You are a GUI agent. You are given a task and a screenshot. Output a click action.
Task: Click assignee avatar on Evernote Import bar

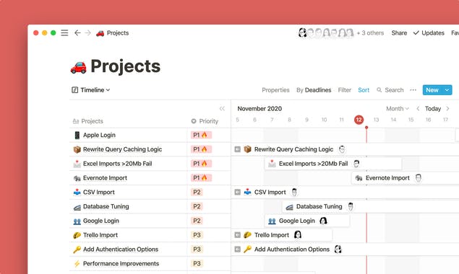(x=419, y=178)
